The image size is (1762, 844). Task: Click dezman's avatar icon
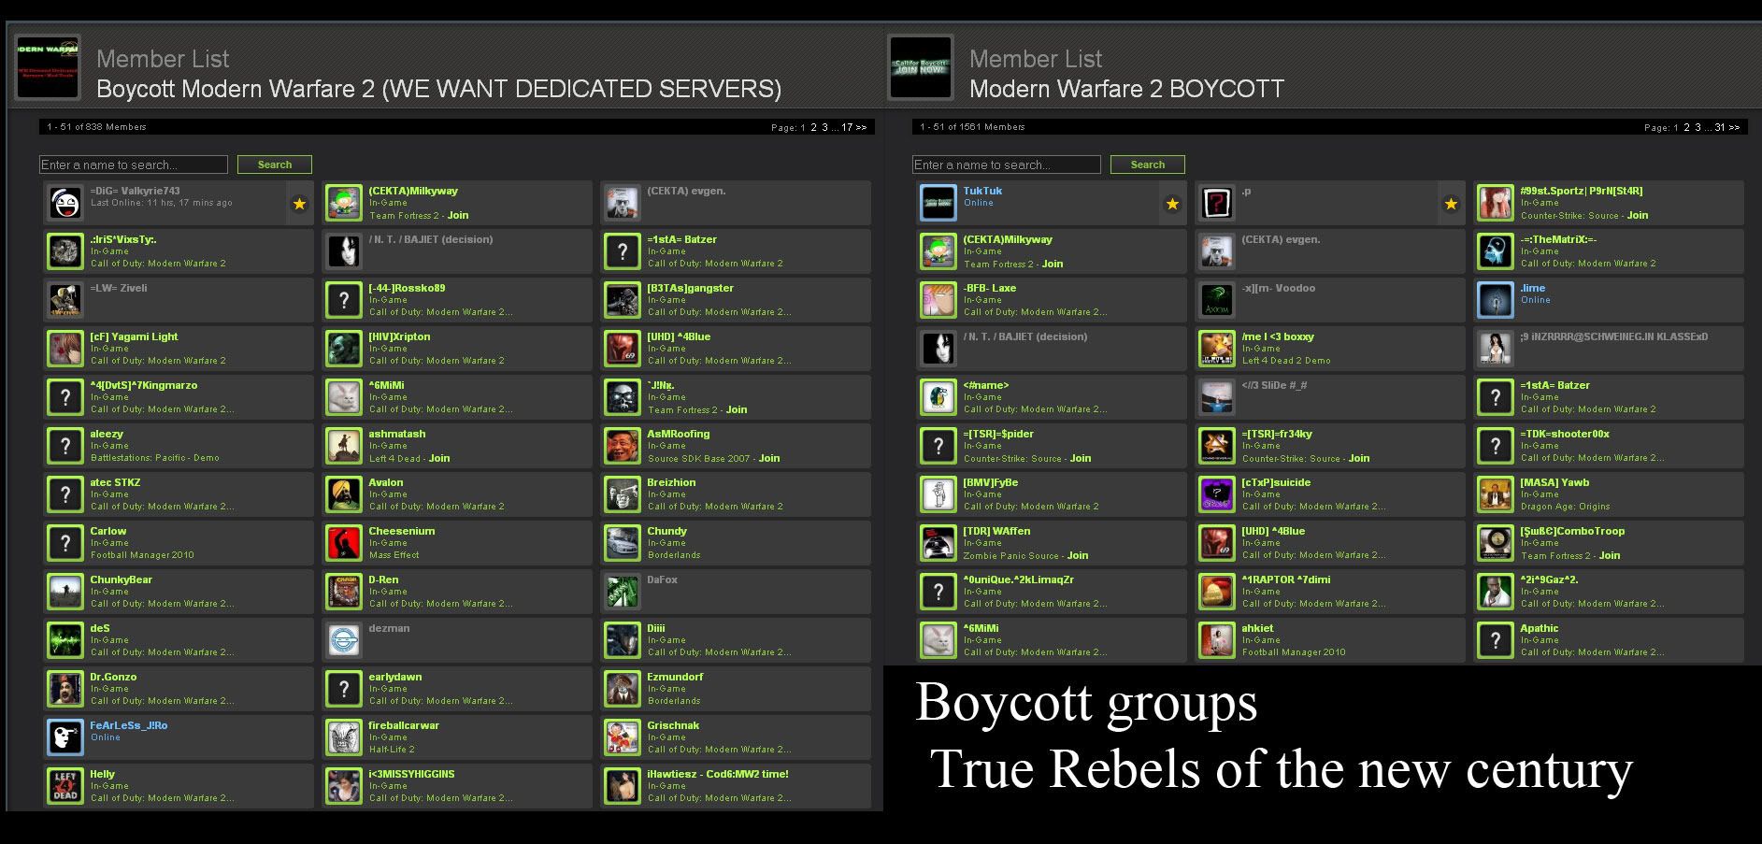(x=344, y=640)
